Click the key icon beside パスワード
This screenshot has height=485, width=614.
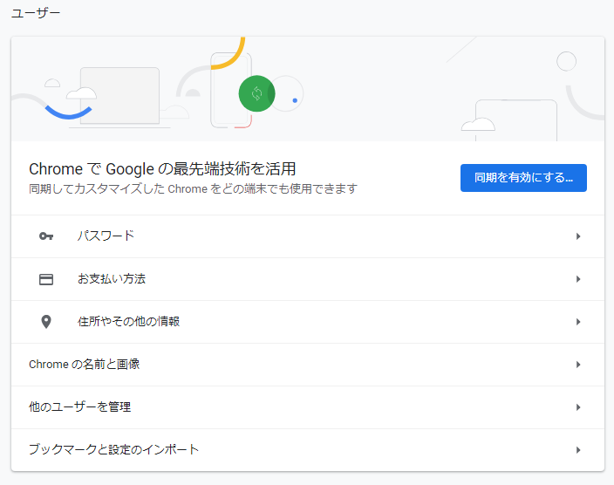click(x=46, y=236)
